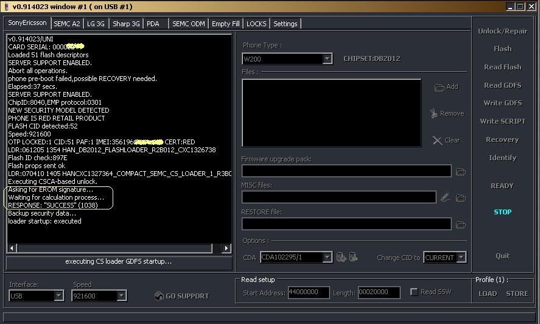Open the LG 3G tab
The width and height of the screenshot is (540, 324).
pos(96,24)
